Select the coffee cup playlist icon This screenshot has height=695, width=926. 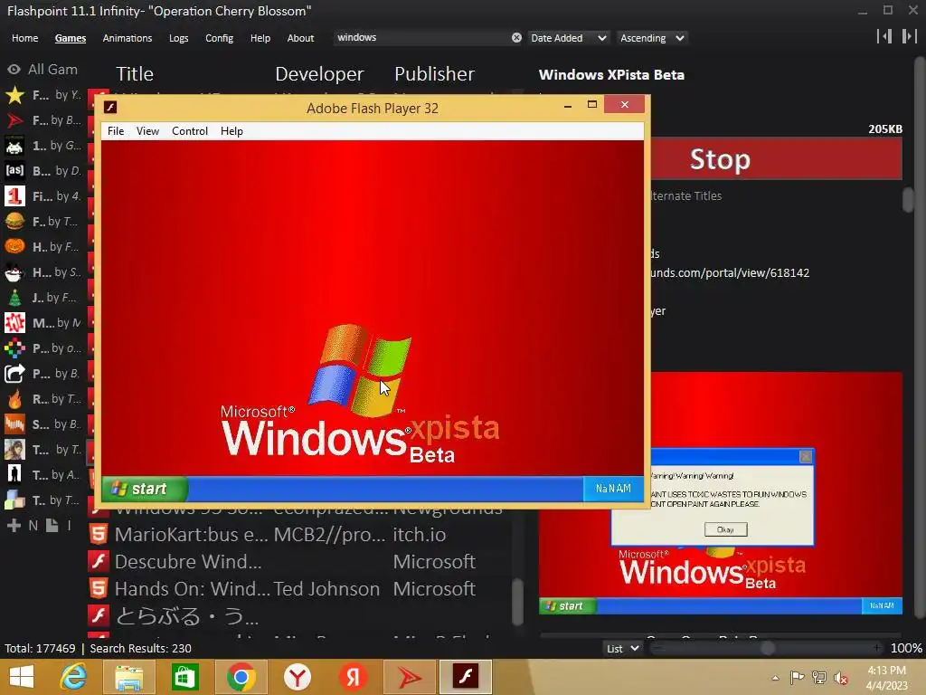[14, 272]
